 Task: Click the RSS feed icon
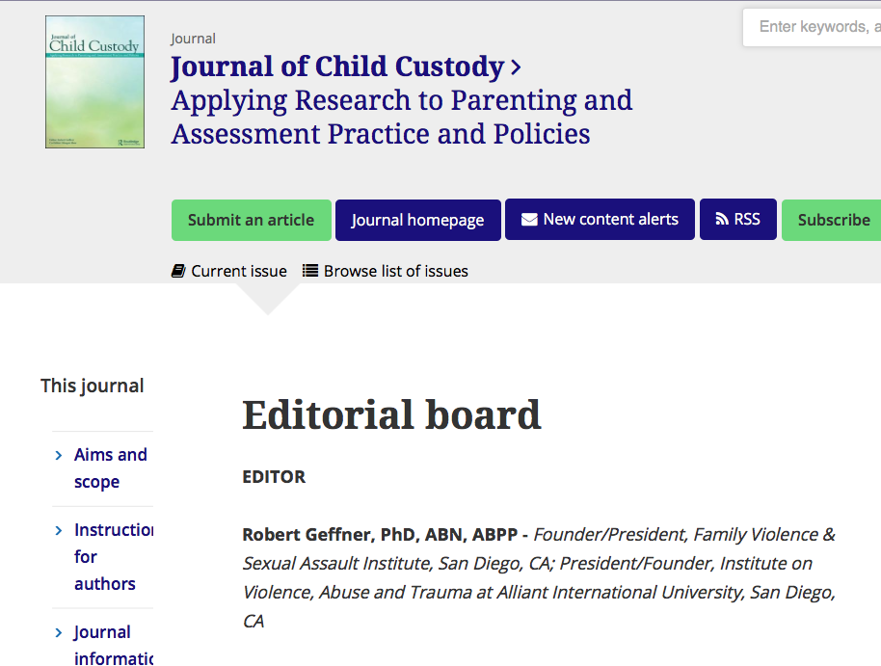[x=722, y=220]
